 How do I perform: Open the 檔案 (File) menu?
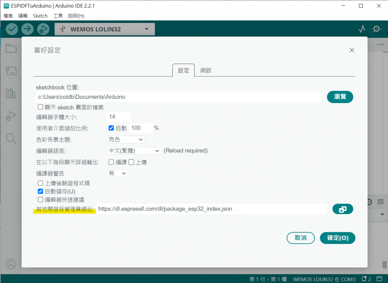tap(8, 16)
